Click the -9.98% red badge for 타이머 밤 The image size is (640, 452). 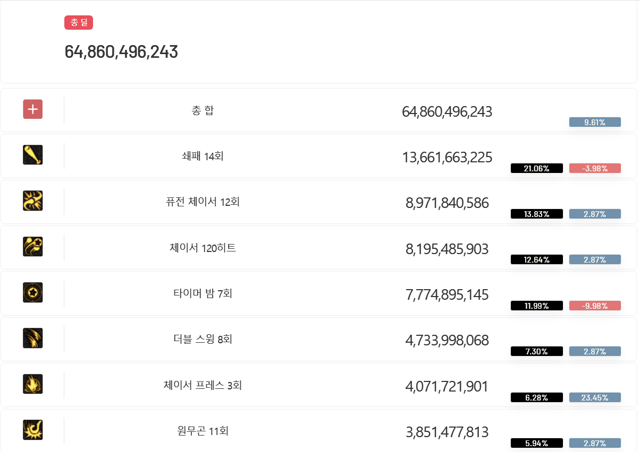595,306
